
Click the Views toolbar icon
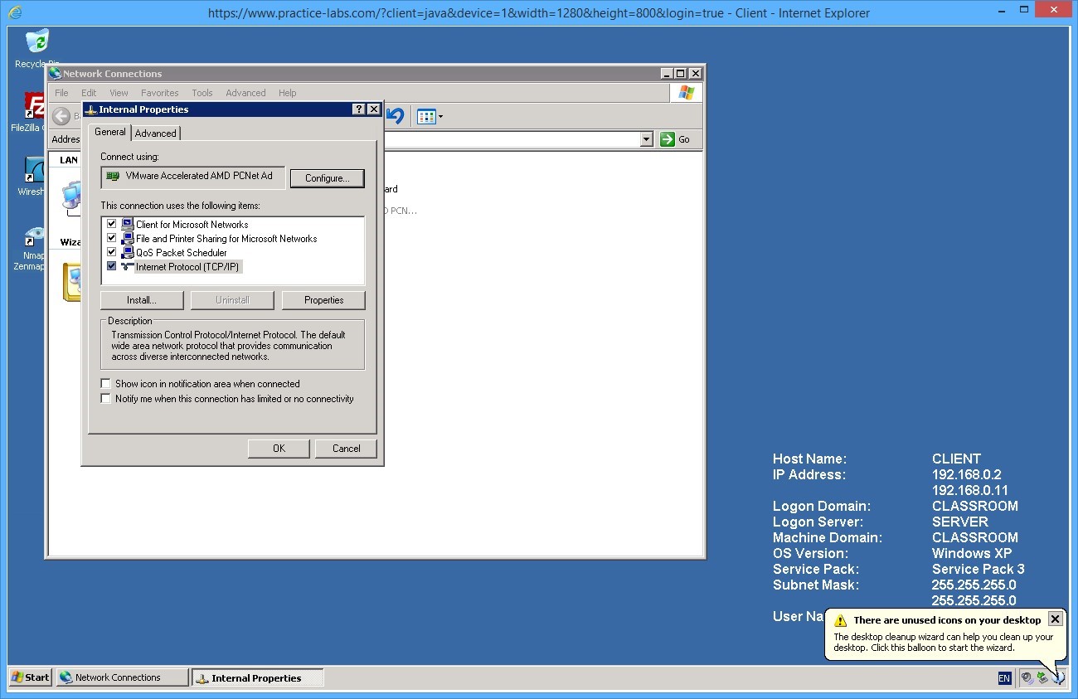(x=426, y=117)
